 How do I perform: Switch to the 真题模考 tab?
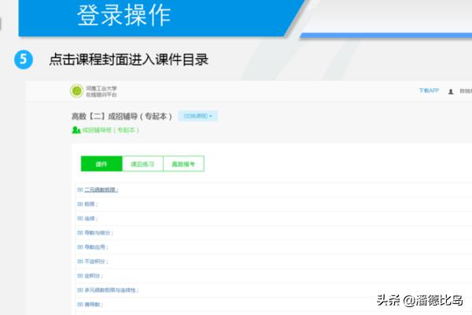coord(183,164)
